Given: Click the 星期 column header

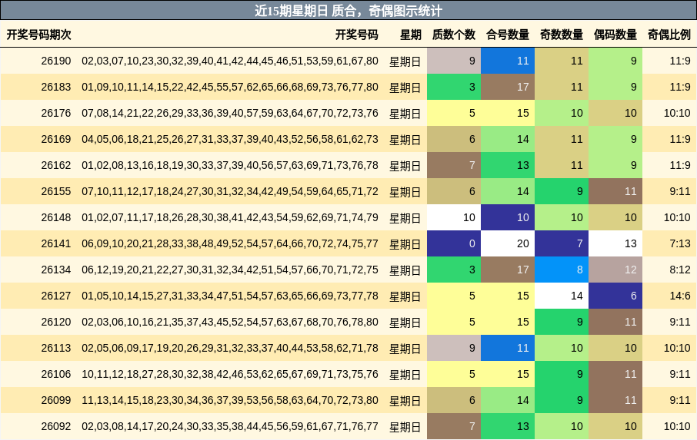Looking at the screenshot, I should 410,35.
